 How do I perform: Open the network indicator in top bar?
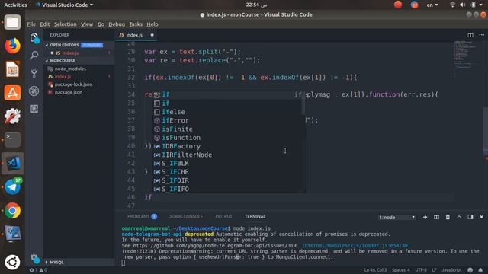point(452,5)
